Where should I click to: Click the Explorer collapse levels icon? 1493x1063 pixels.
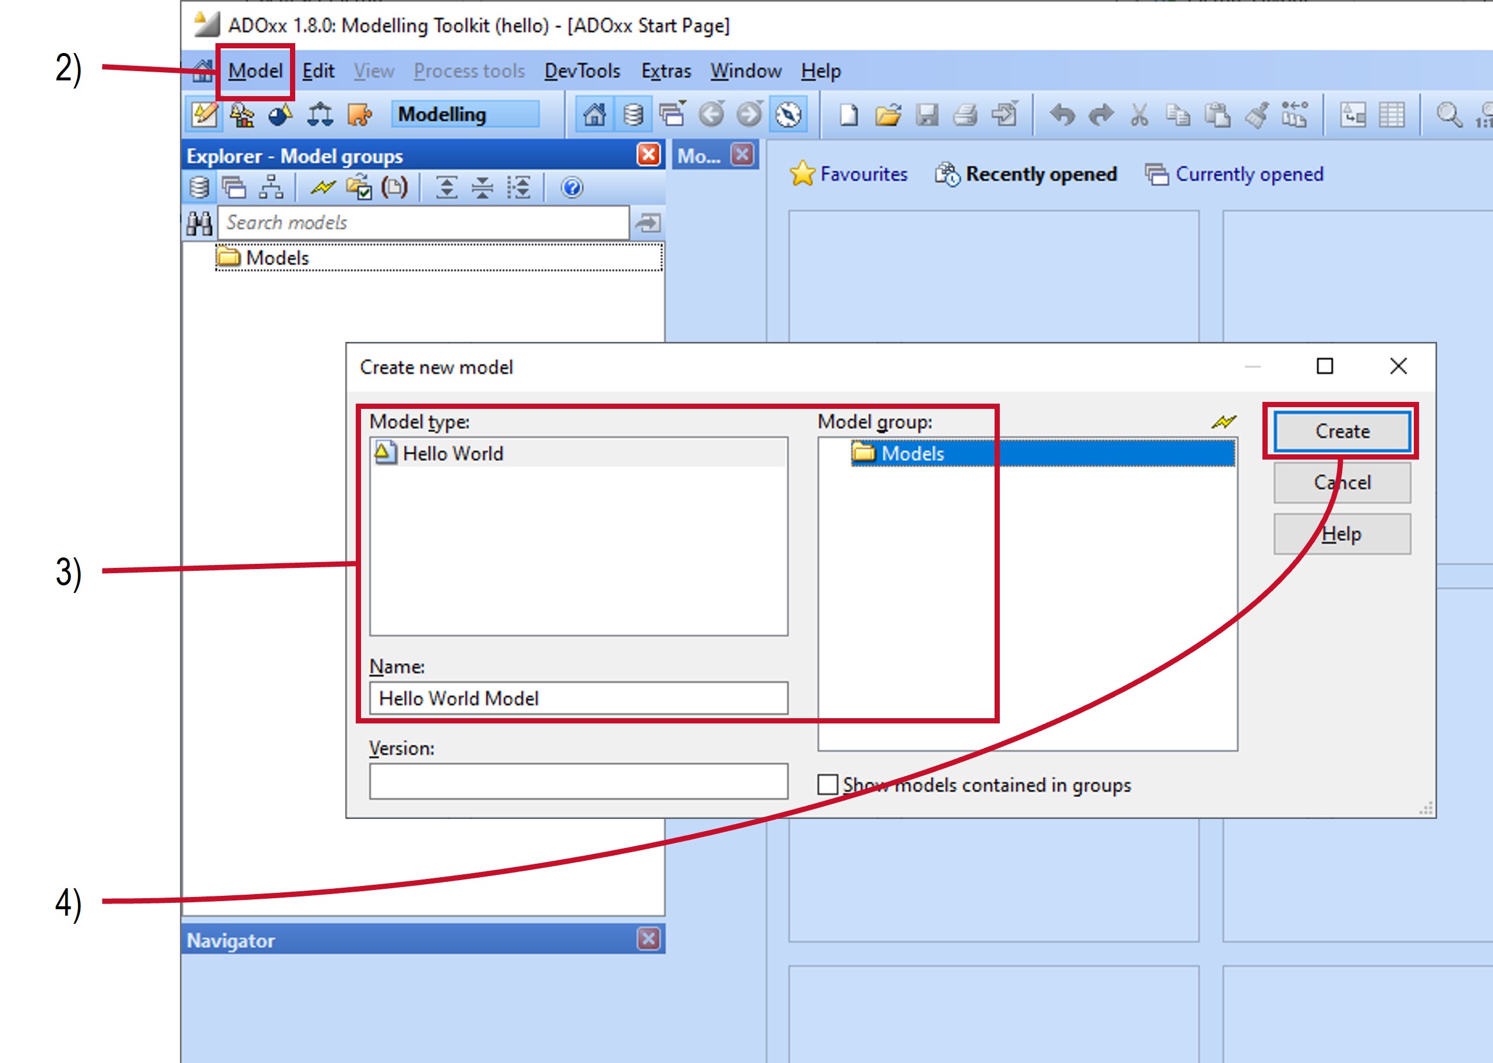click(482, 188)
